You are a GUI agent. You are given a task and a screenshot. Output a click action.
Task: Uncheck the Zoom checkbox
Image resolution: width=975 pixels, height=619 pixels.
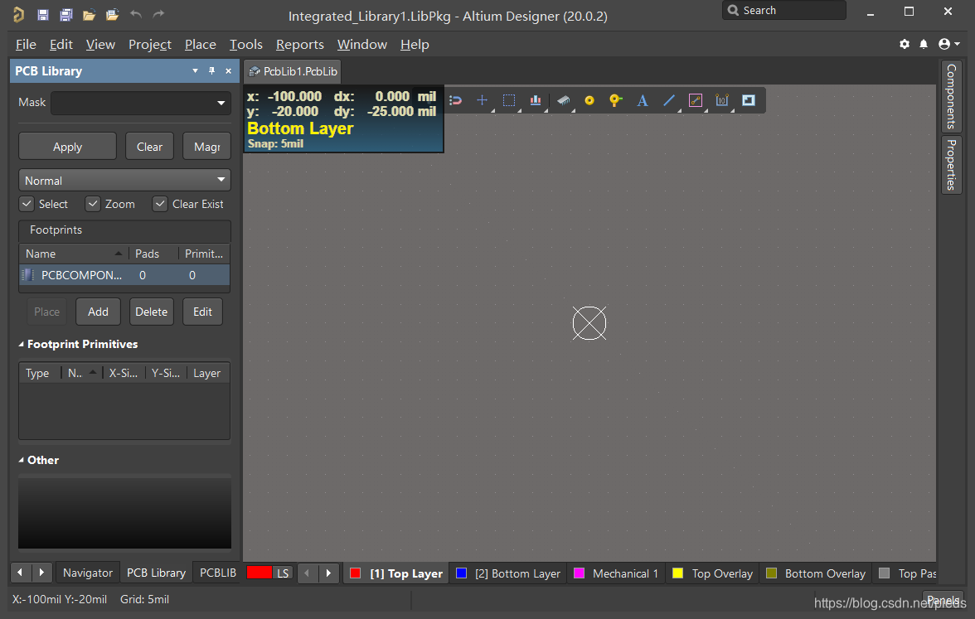pyautogui.click(x=93, y=204)
